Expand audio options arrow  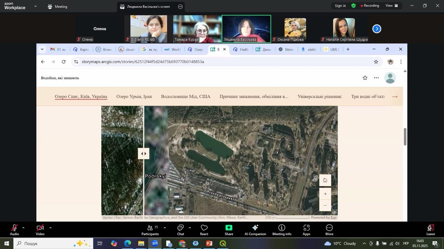(x=23, y=228)
